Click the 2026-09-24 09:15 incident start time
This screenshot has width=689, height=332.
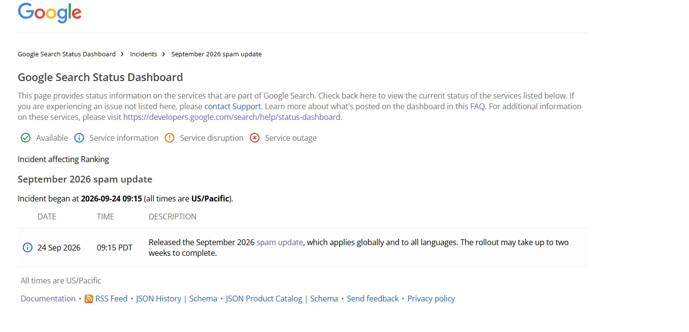point(111,199)
